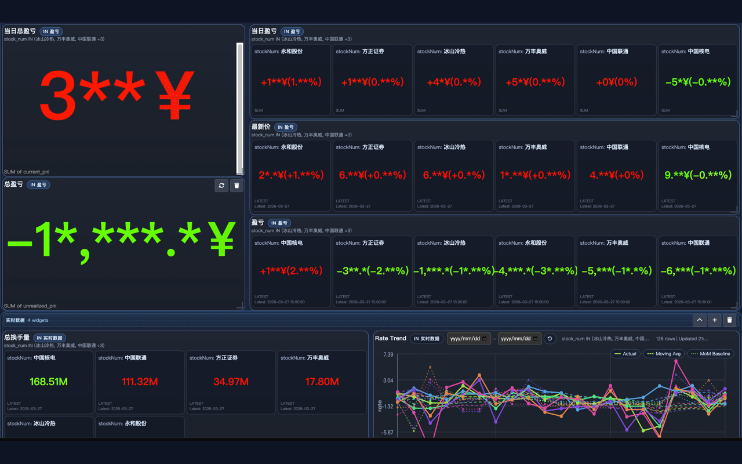
Task: Click the Rate Trend start date input
Action: pyautogui.click(x=465, y=339)
